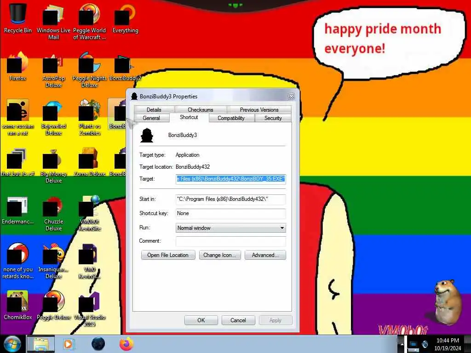Click the Comment text box

click(231, 241)
